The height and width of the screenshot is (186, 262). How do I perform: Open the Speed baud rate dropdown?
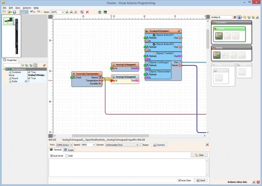click(94, 145)
